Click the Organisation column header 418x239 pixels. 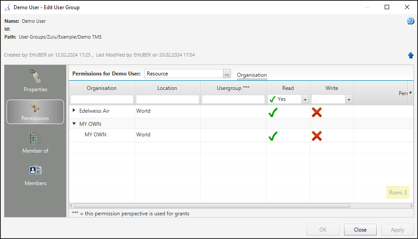click(x=102, y=88)
